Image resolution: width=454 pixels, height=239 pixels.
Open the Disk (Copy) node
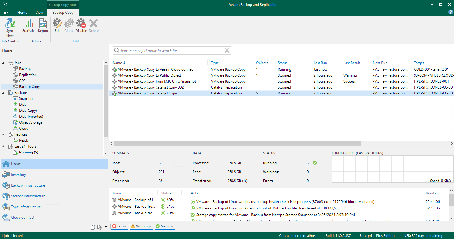click(28, 111)
